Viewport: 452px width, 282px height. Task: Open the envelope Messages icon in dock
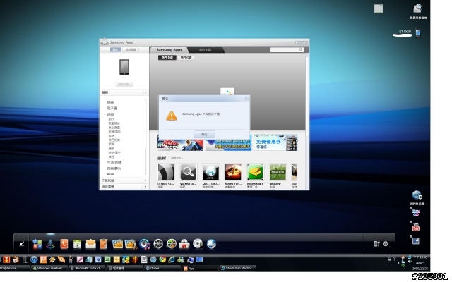(90, 244)
